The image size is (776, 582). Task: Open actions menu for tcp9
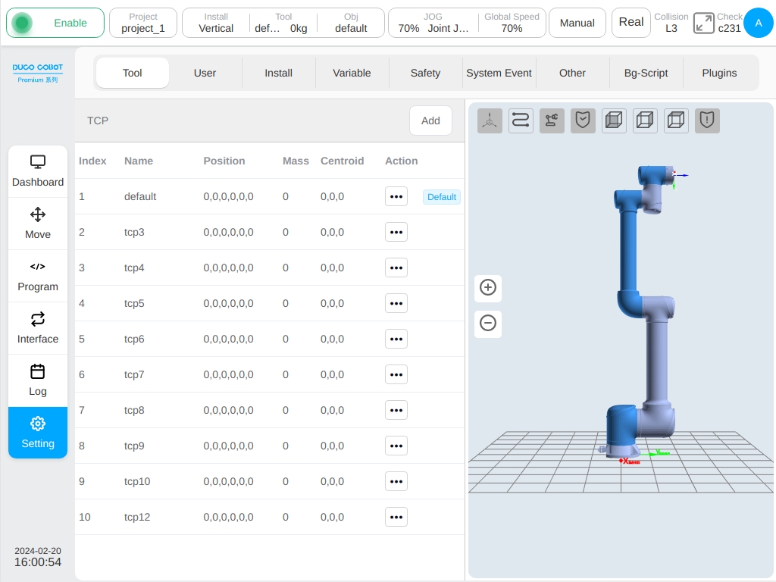click(x=396, y=446)
